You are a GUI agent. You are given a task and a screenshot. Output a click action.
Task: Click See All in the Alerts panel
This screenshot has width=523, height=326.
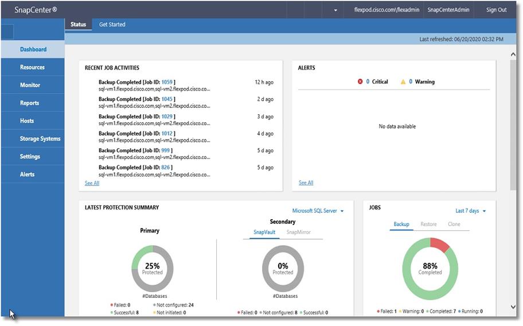306,183
